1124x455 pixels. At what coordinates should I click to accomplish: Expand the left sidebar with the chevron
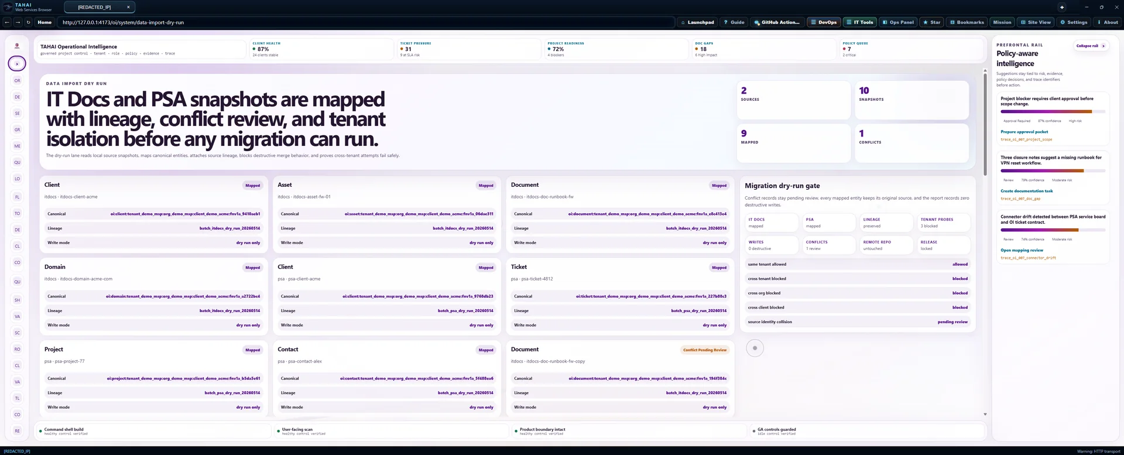(x=17, y=63)
